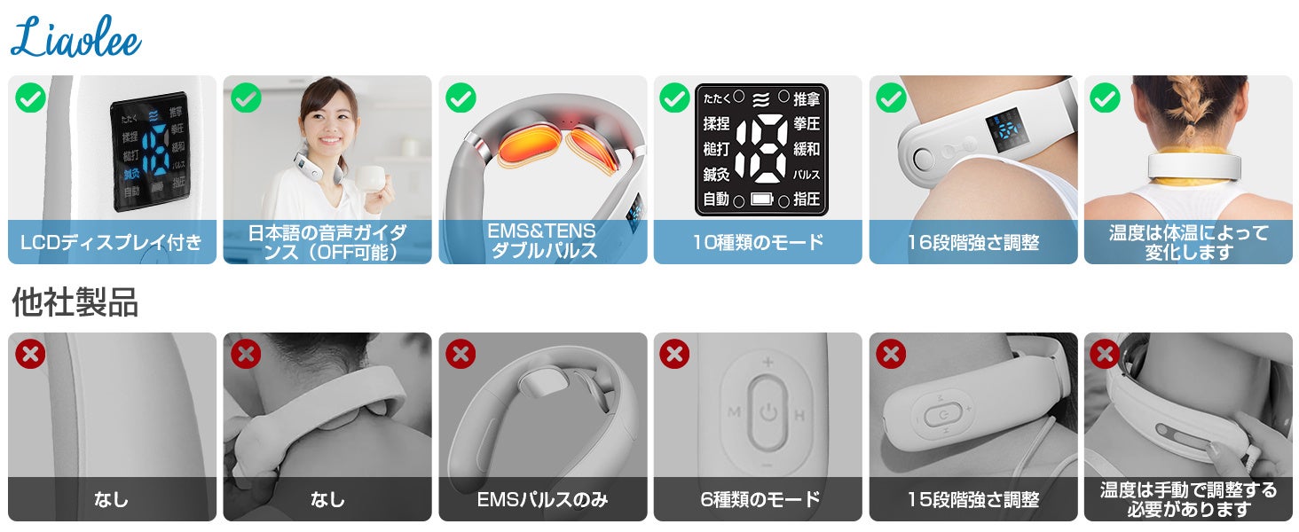Click the 他社製品 heading
The width and height of the screenshot is (1299, 532).
pyautogui.click(x=75, y=303)
